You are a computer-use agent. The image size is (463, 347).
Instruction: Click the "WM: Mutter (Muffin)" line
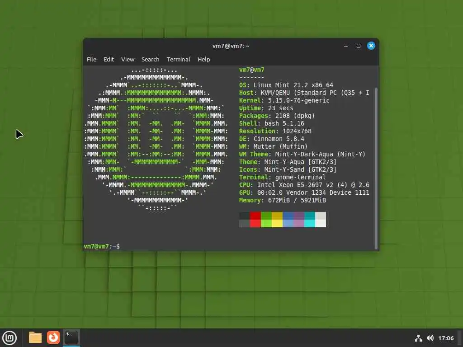click(x=274, y=147)
